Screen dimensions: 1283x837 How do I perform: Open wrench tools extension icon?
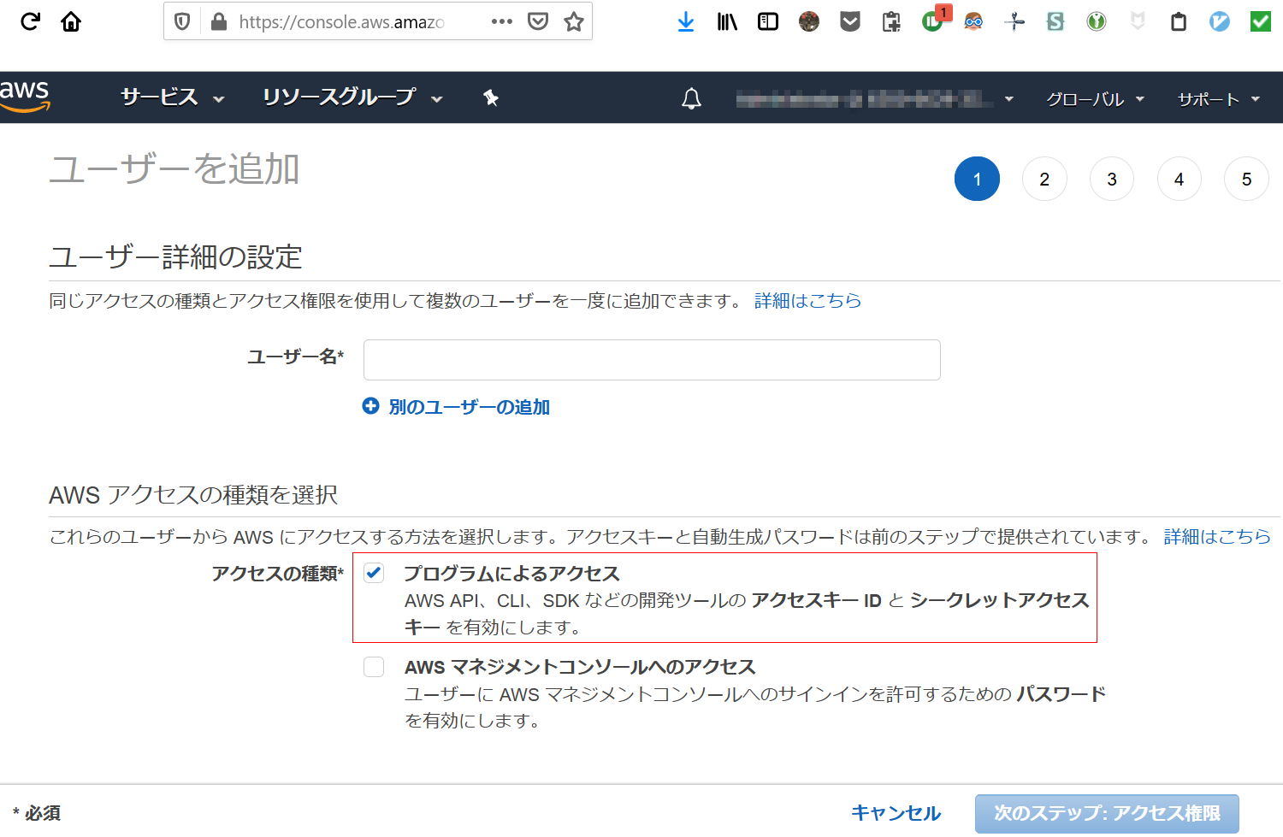click(1014, 21)
